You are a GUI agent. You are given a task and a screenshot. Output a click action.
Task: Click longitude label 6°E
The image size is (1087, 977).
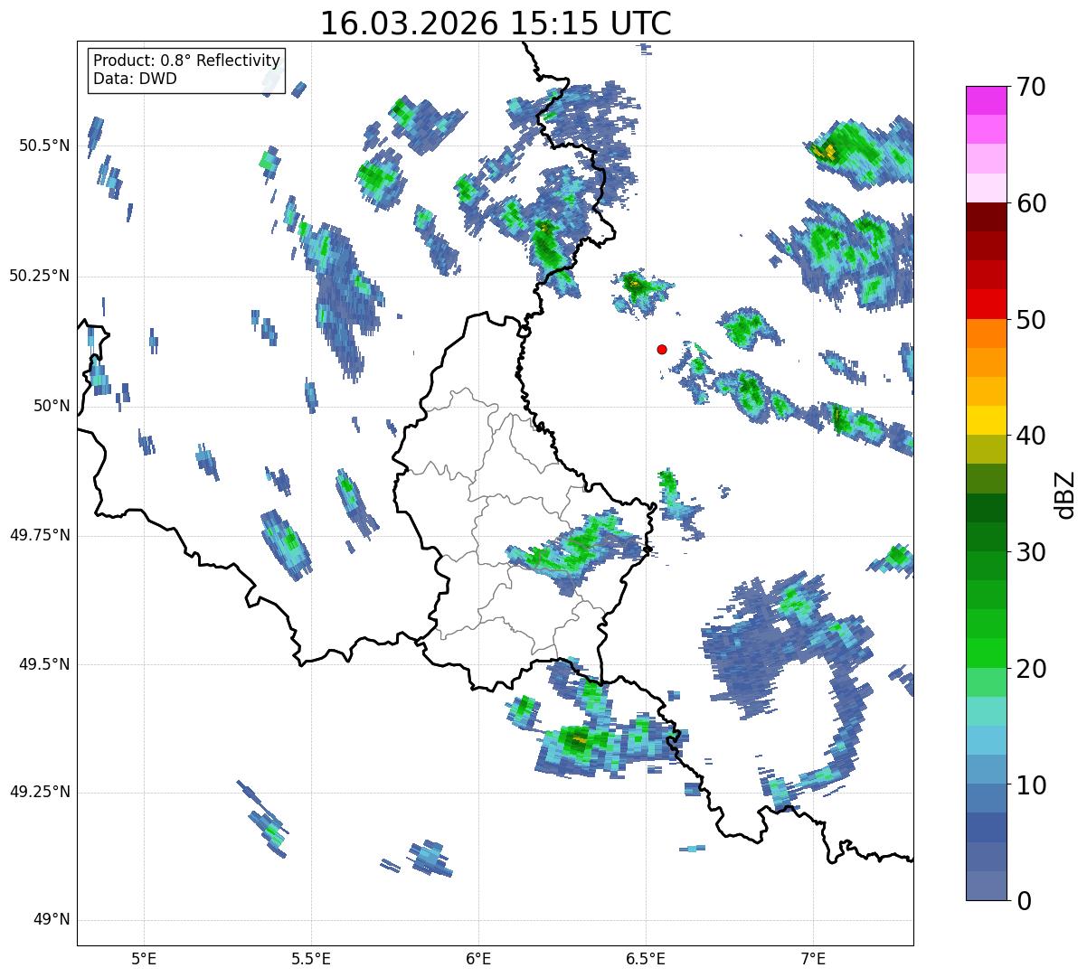479,958
